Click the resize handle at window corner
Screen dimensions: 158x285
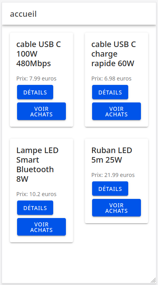pyautogui.click(x=153, y=280)
